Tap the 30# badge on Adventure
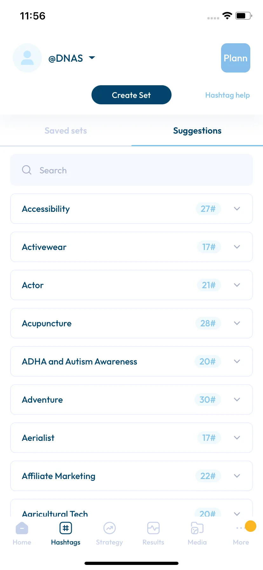Image resolution: width=263 pixels, height=570 pixels. click(207, 400)
